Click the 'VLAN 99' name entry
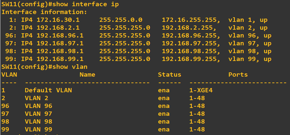290x135 pixels. tap(38, 129)
